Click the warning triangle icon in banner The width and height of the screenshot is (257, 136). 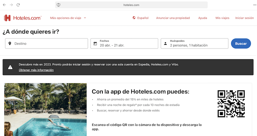(10, 67)
